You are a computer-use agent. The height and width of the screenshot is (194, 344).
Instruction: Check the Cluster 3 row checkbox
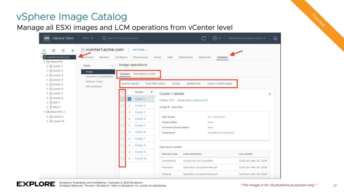[123, 112]
